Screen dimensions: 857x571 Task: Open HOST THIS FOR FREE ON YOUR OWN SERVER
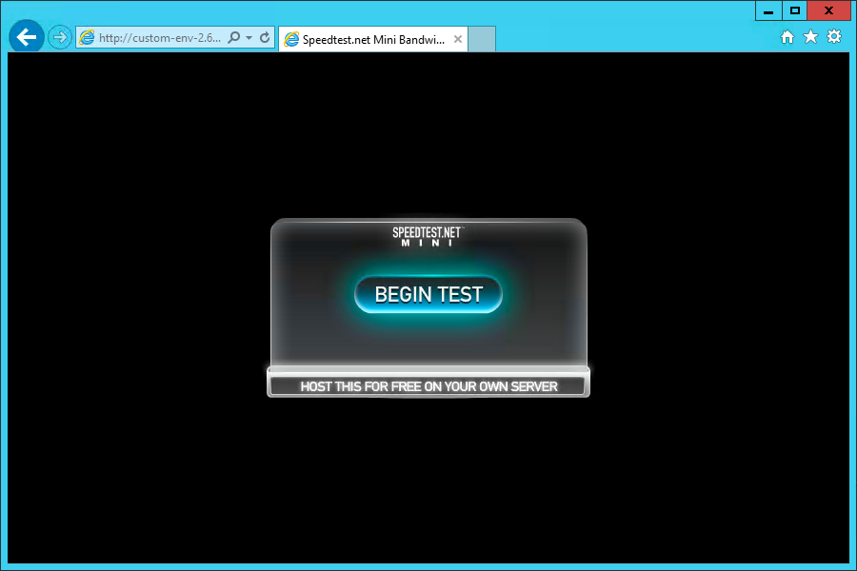[428, 385]
